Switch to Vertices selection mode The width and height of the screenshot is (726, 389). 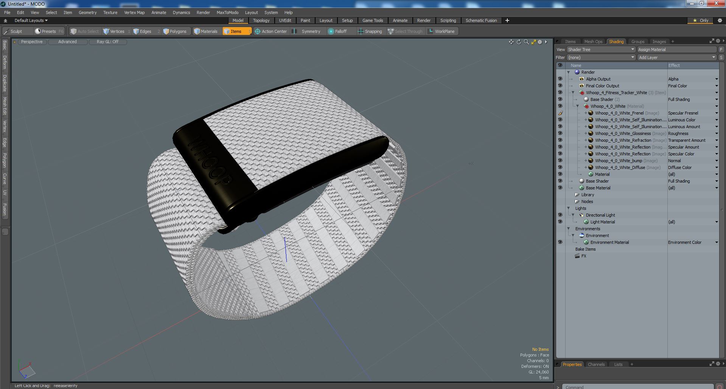click(117, 31)
